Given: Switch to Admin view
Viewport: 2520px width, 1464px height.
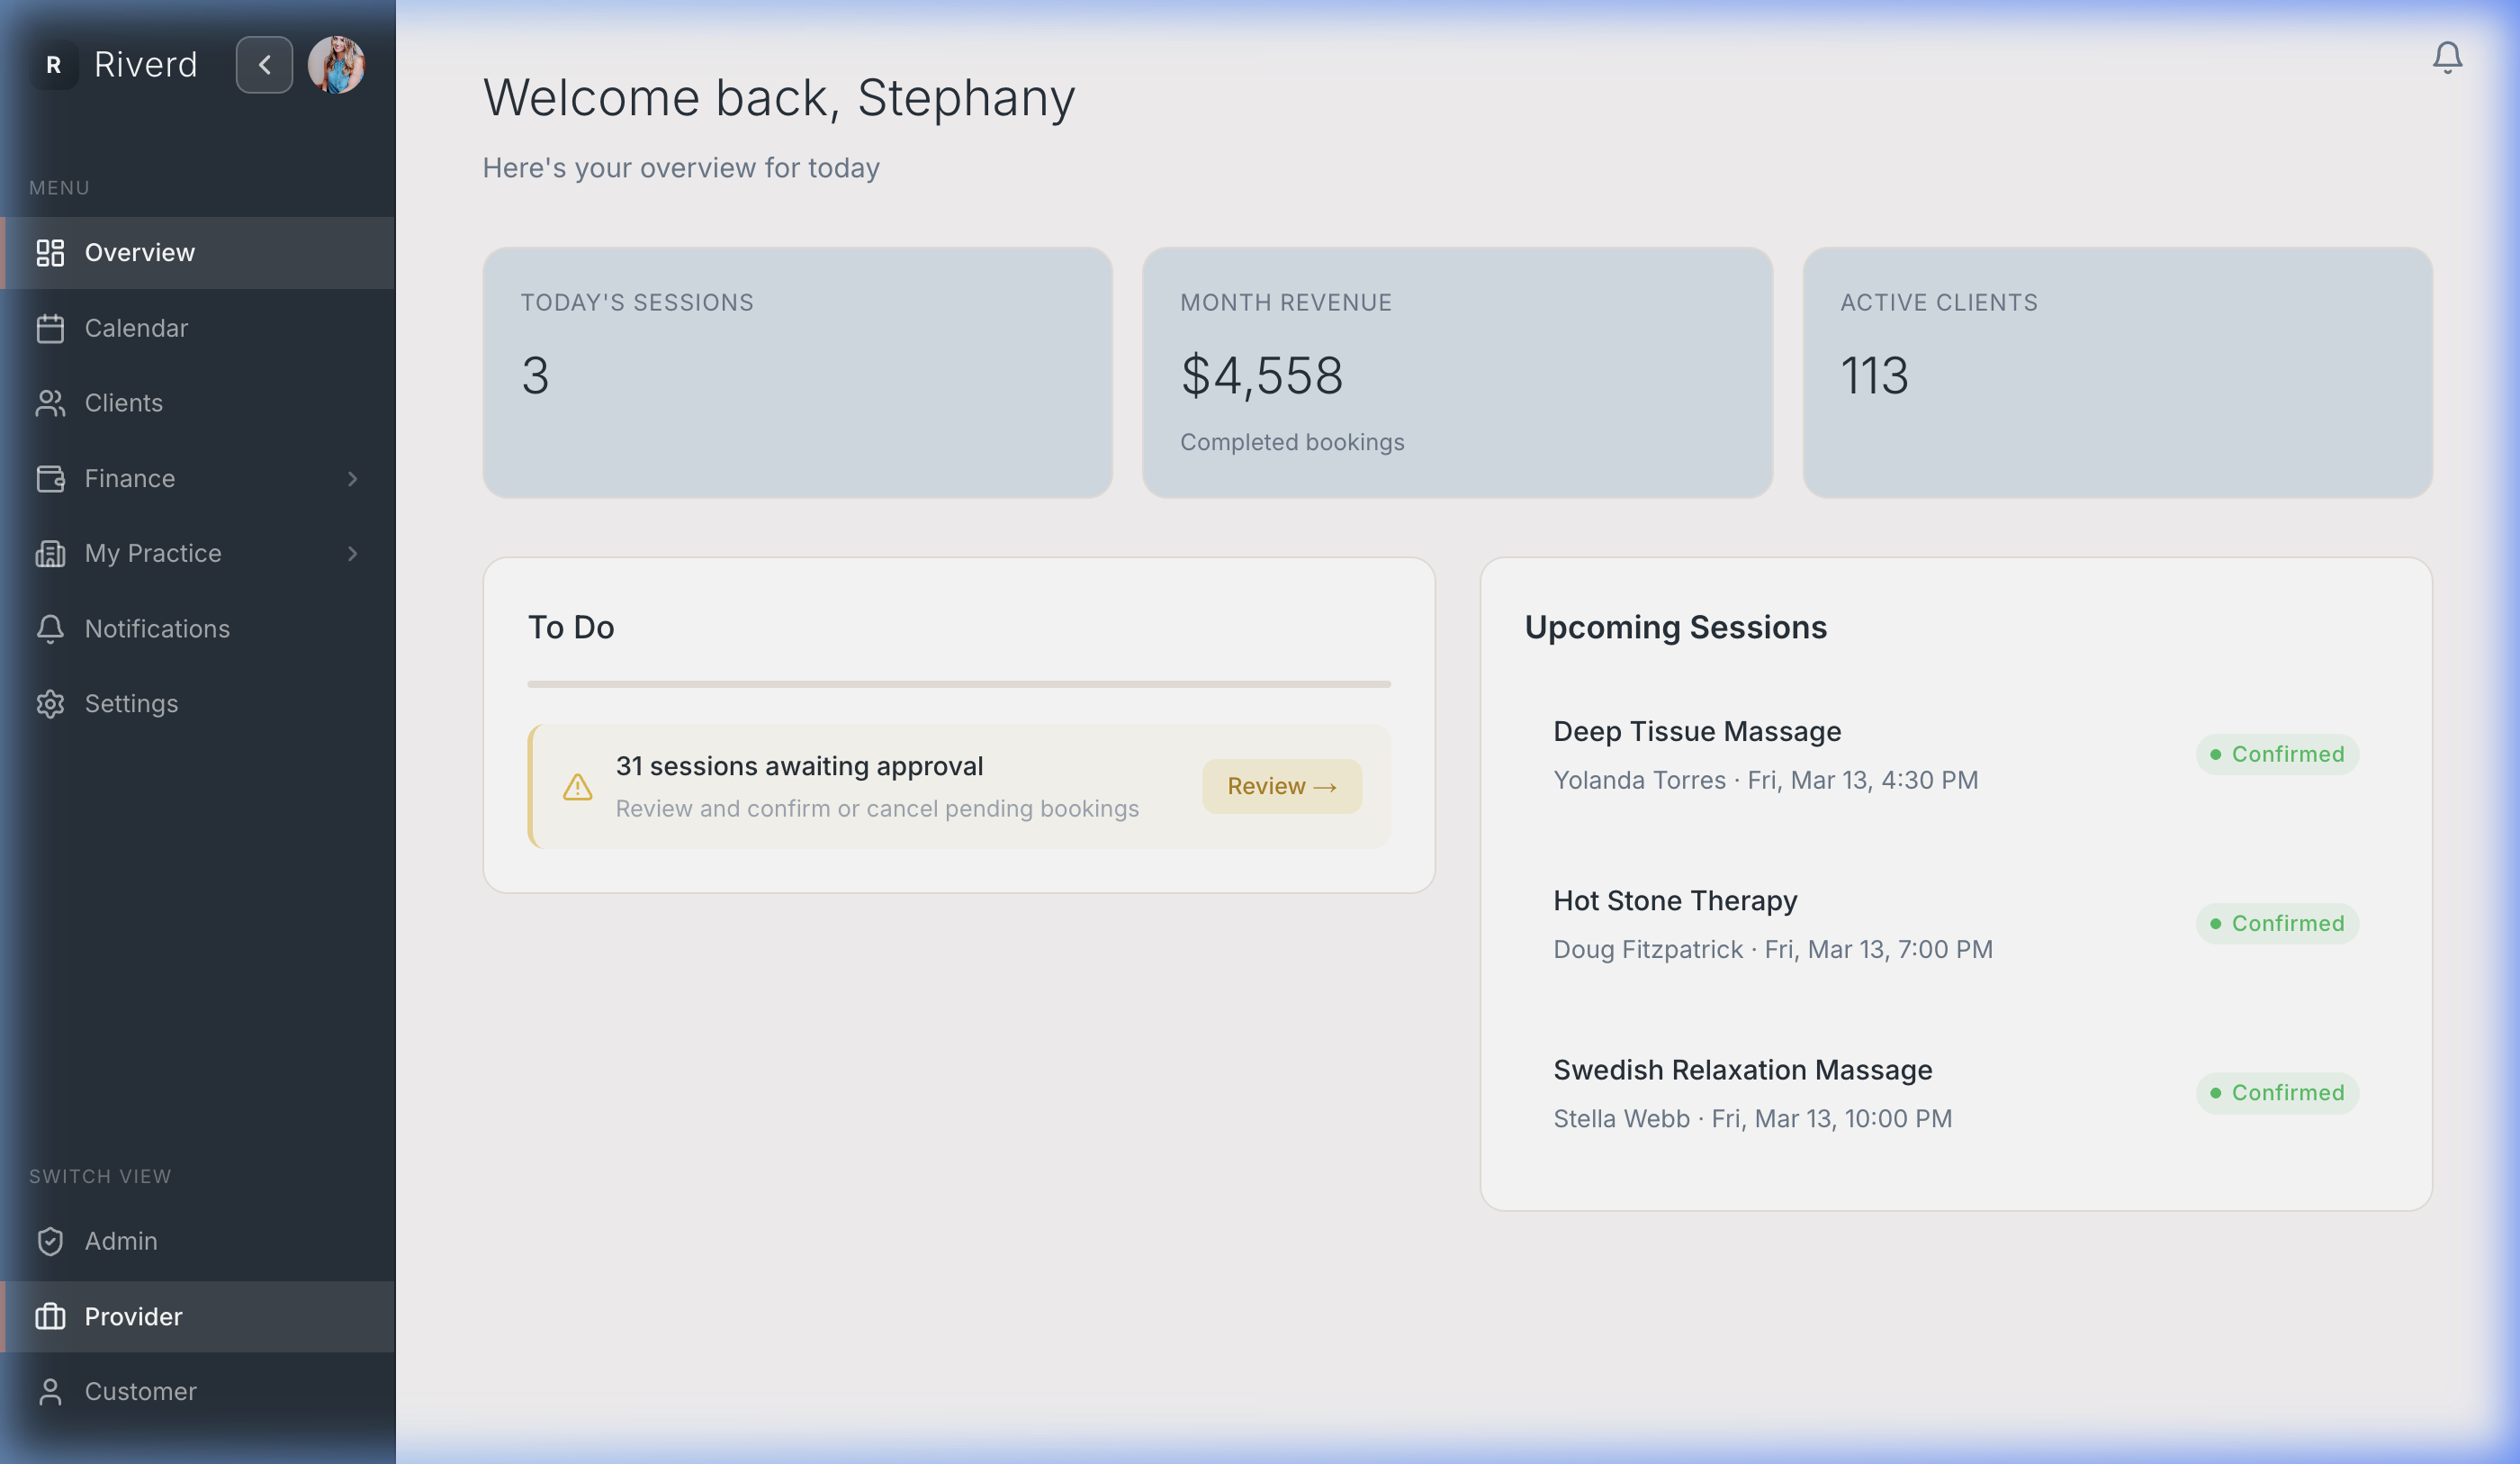Looking at the screenshot, I should click(x=120, y=1241).
